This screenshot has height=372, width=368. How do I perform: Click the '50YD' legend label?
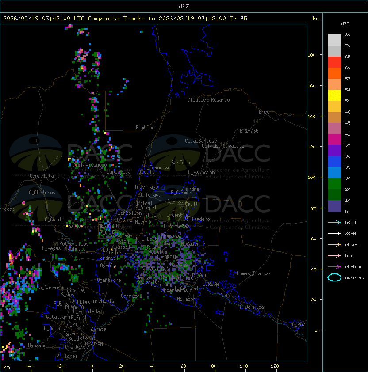[350, 222]
